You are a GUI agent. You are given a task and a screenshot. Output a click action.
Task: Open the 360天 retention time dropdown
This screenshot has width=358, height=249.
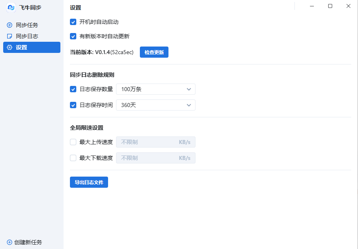point(155,105)
